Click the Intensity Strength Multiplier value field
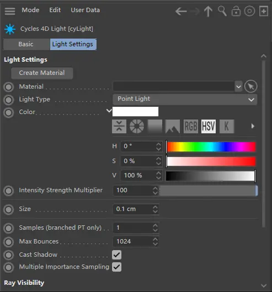The height and width of the screenshot is (292, 272). click(133, 191)
